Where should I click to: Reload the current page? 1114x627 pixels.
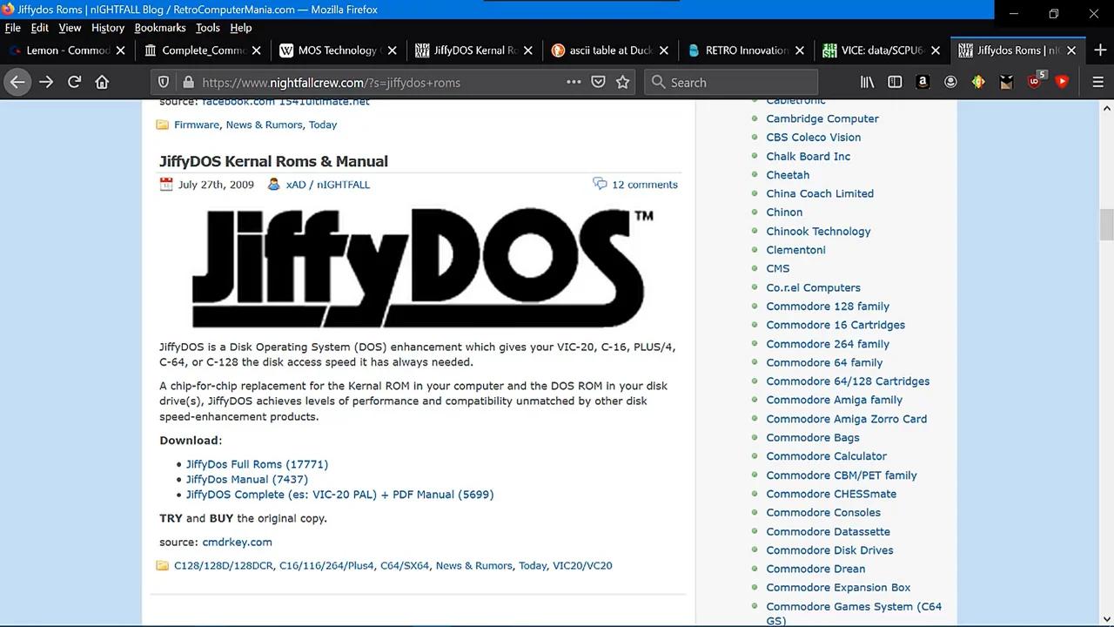75,82
